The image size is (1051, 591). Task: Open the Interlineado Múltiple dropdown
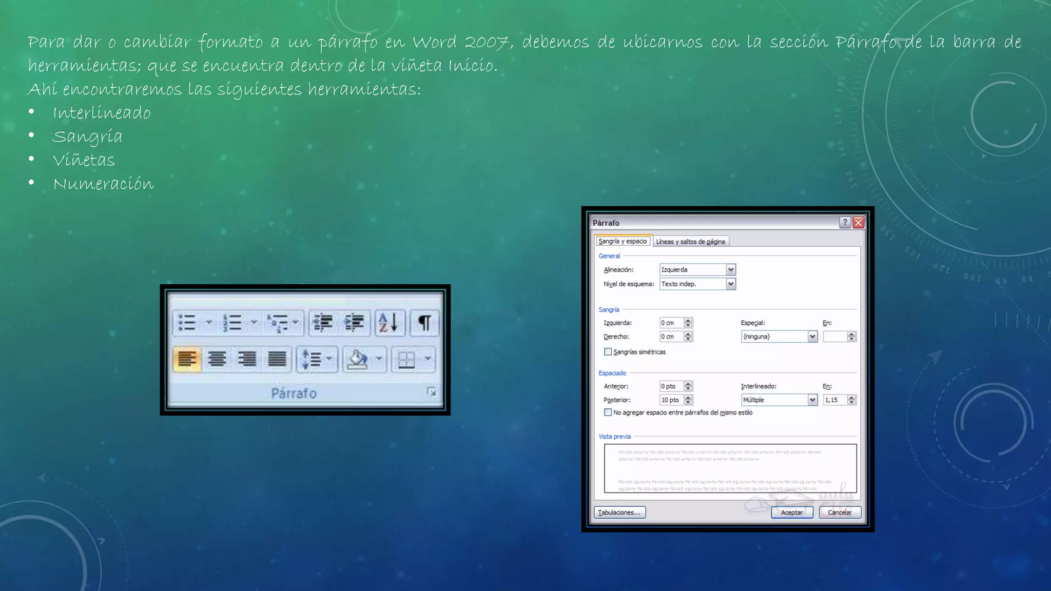pos(780,400)
